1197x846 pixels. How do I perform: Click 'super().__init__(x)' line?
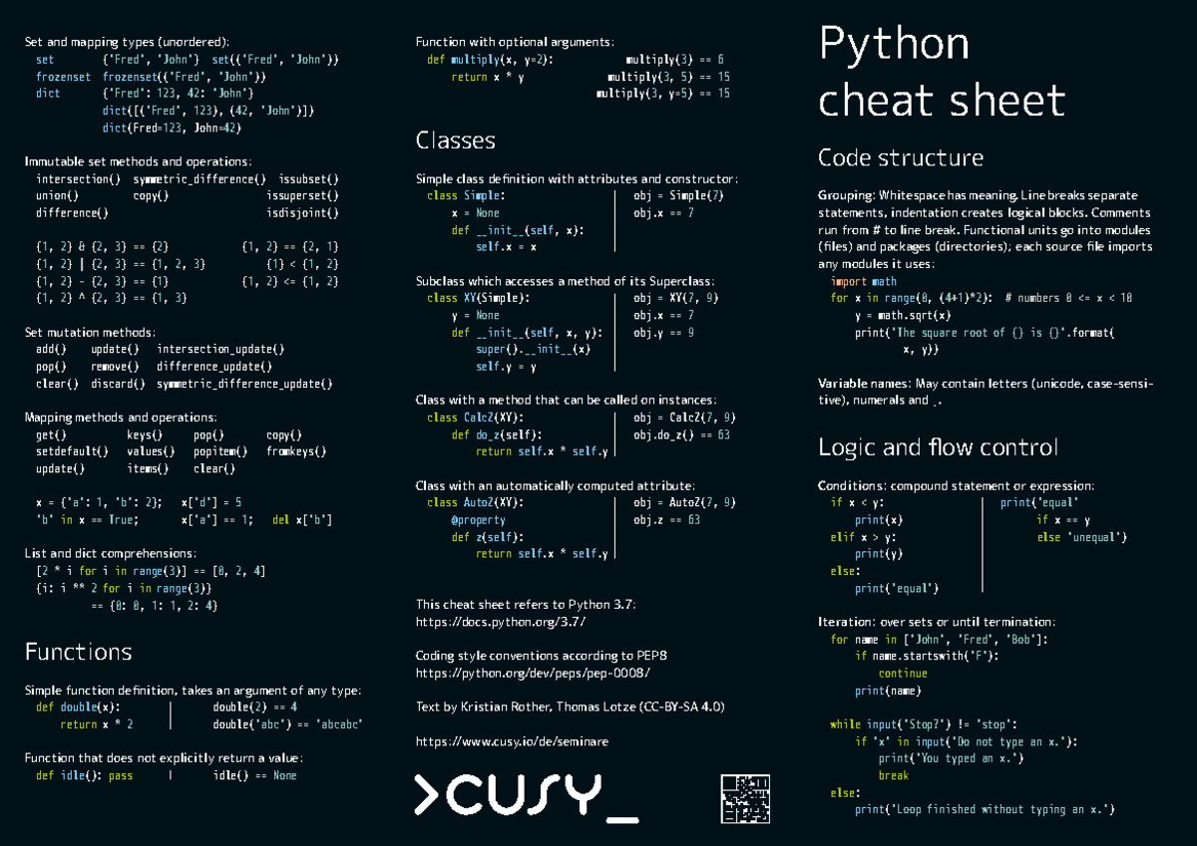coord(533,350)
